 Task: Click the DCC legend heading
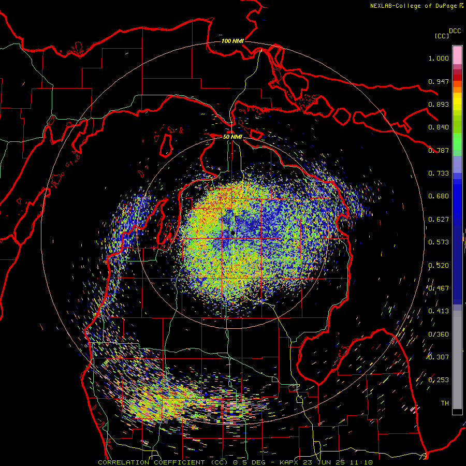point(455,31)
